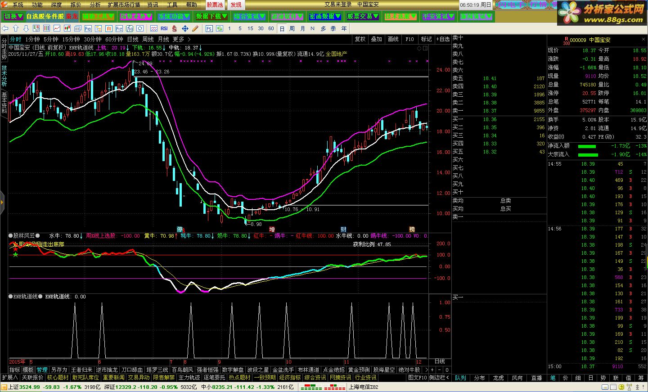Click the F5 switch chart icon
648x392 pixels.
coord(209,28)
